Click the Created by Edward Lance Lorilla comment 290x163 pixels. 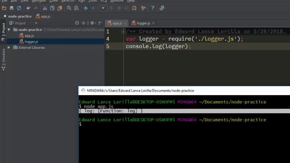(x=206, y=31)
